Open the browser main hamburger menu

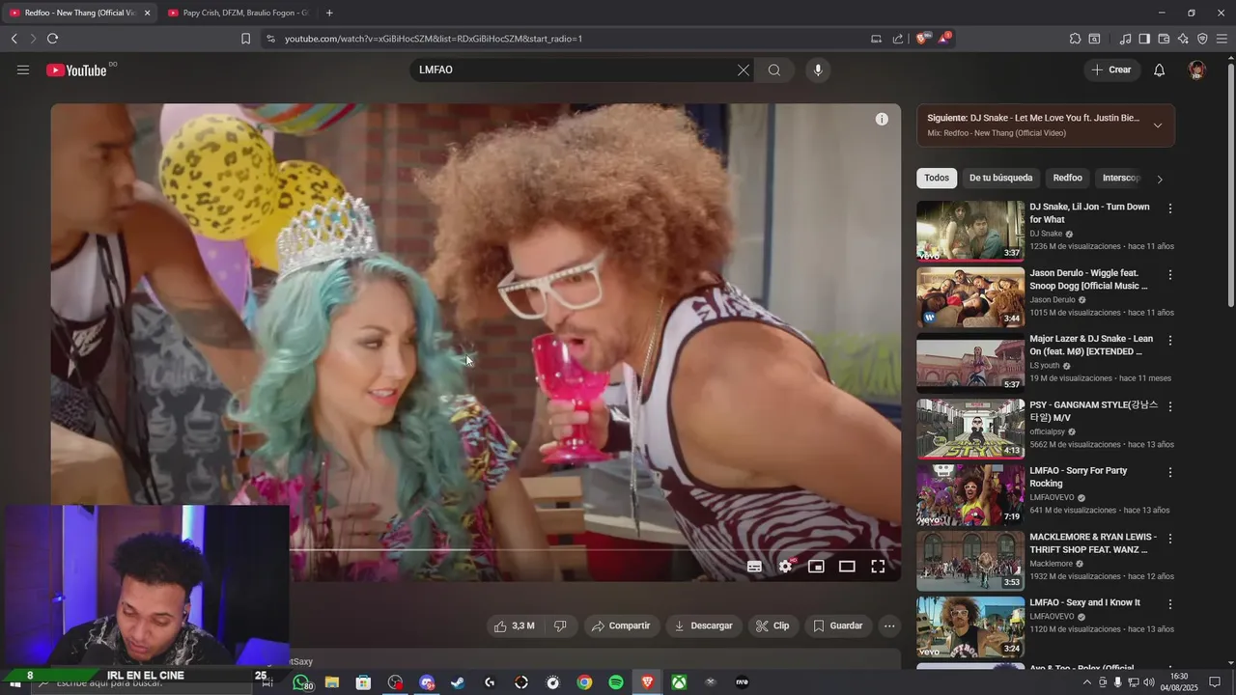(1222, 39)
